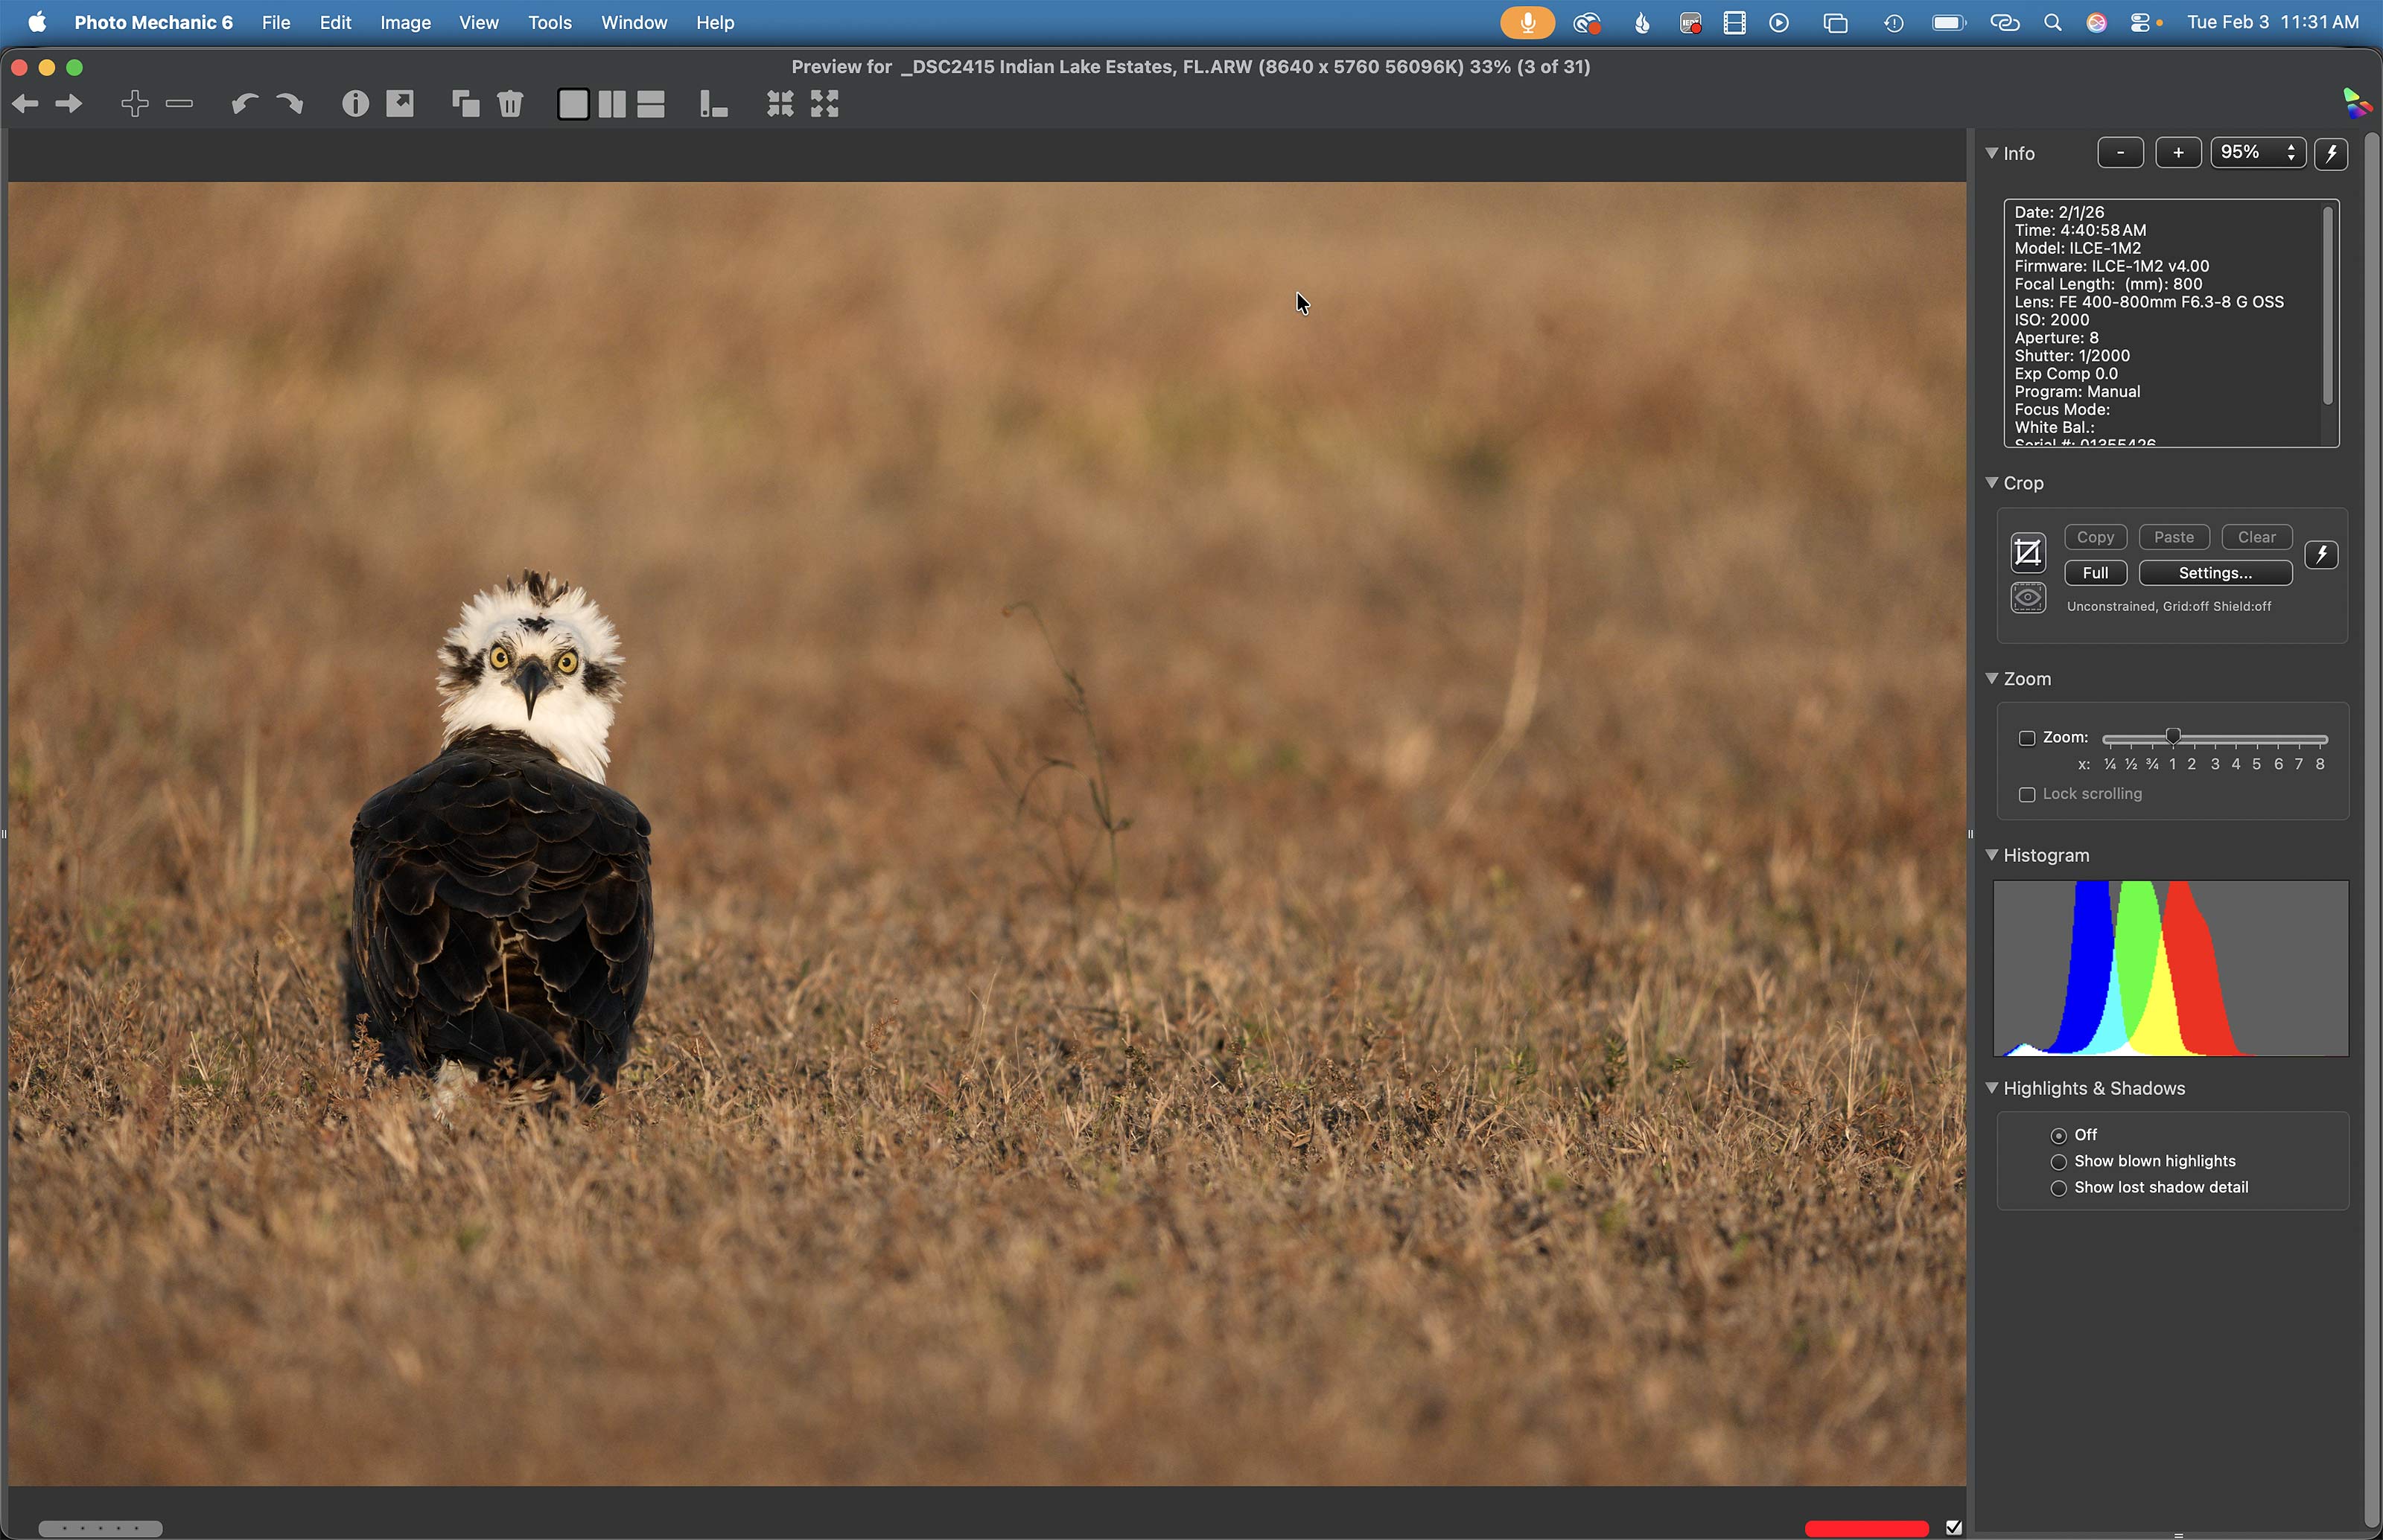
Task: Collapse the Crop section disclosure triangle
Action: pyautogui.click(x=1992, y=483)
